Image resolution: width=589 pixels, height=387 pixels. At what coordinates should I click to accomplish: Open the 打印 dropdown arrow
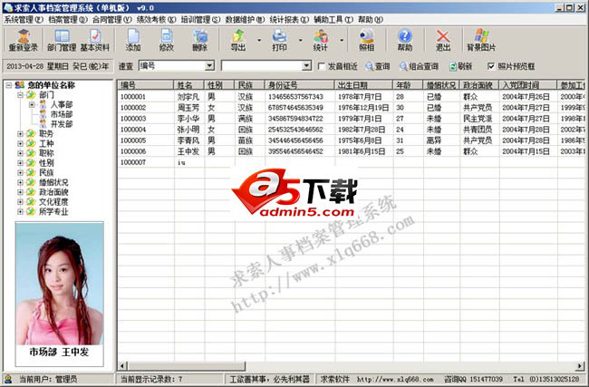click(x=301, y=40)
